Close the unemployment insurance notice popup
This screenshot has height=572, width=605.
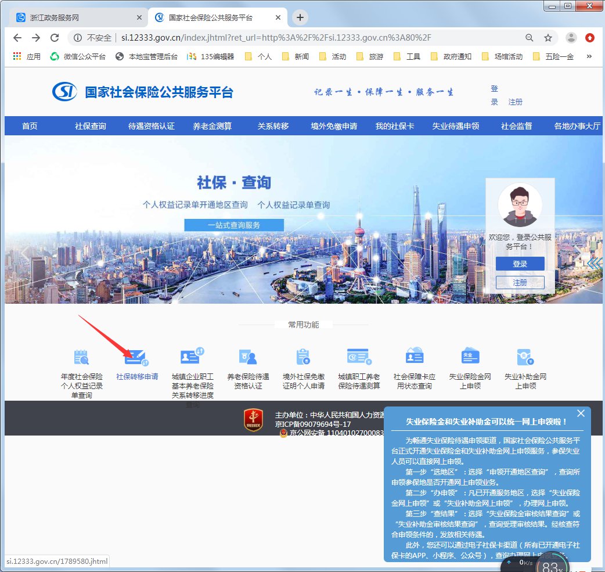[x=581, y=413]
